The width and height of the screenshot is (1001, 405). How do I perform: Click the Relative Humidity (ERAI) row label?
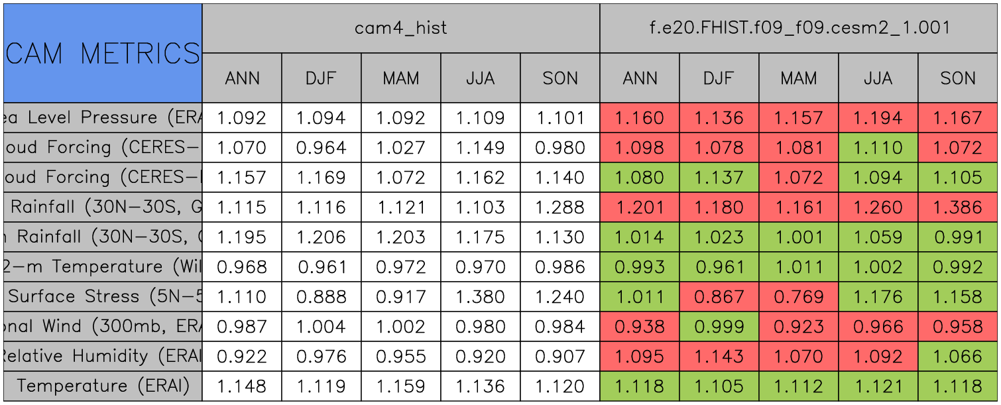pyautogui.click(x=103, y=357)
